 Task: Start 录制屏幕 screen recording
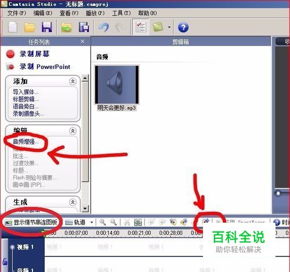coord(34,54)
